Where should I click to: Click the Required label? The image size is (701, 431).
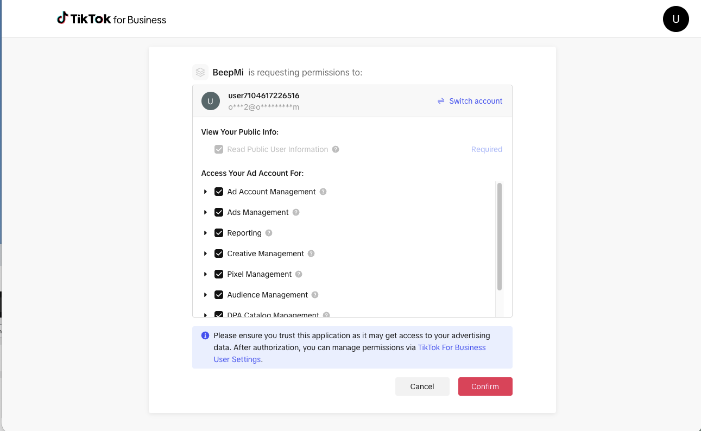coord(487,149)
